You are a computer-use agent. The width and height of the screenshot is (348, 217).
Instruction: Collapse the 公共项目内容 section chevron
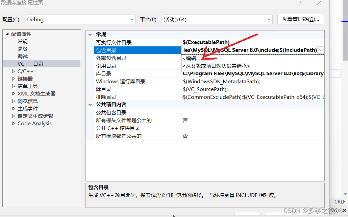click(x=90, y=105)
